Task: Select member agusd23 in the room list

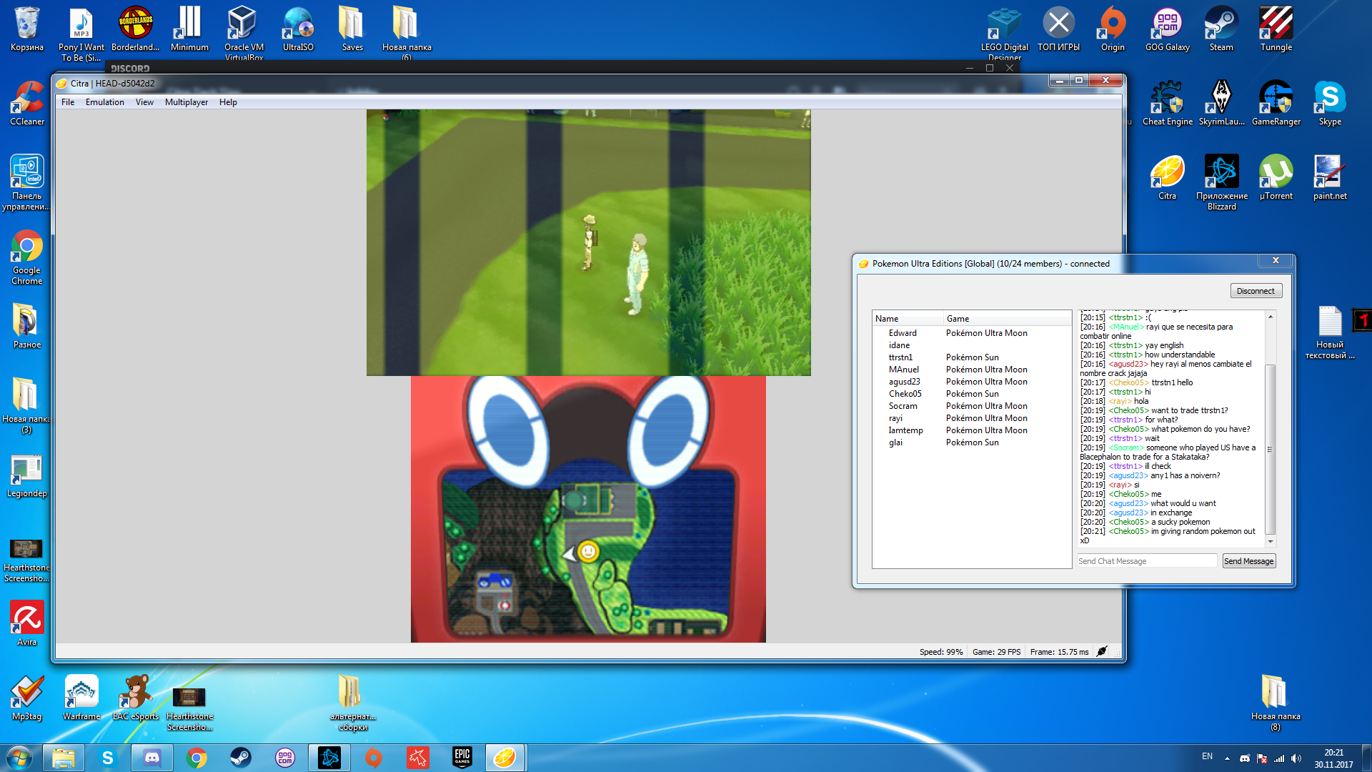Action: (972, 382)
